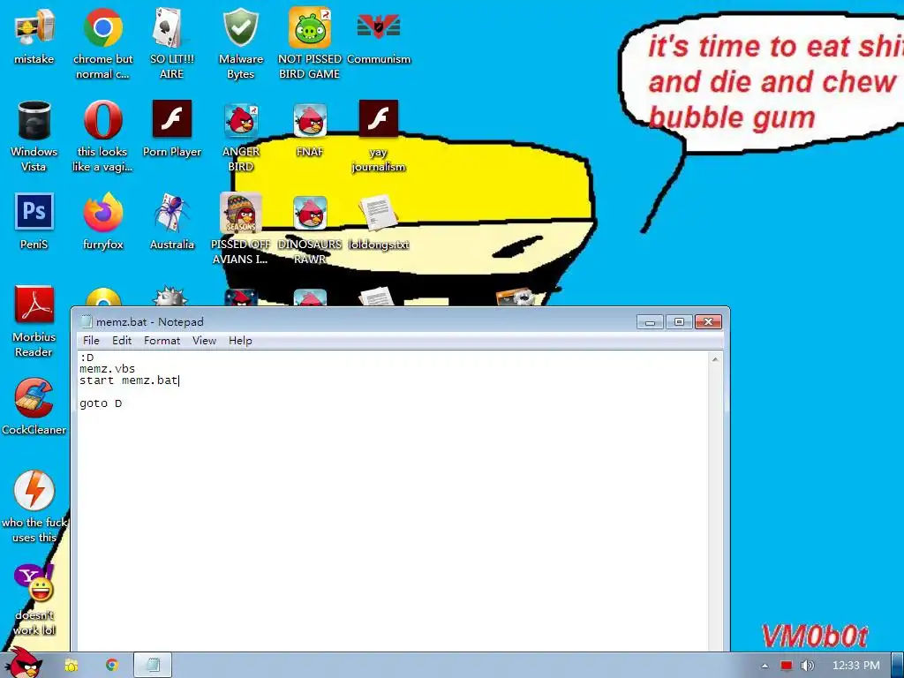Click the 'goto D' line in Notepad

point(101,403)
